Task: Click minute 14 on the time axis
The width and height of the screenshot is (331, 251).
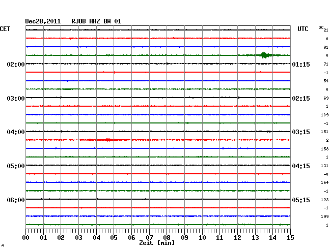Action: point(272,237)
